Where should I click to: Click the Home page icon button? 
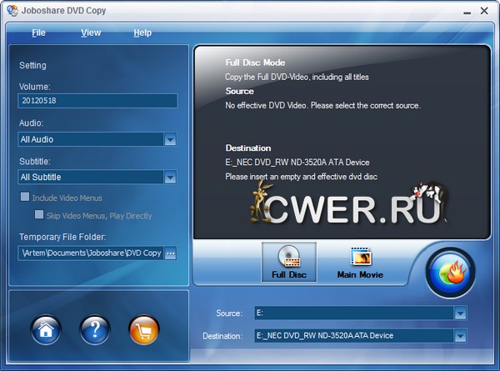47,330
